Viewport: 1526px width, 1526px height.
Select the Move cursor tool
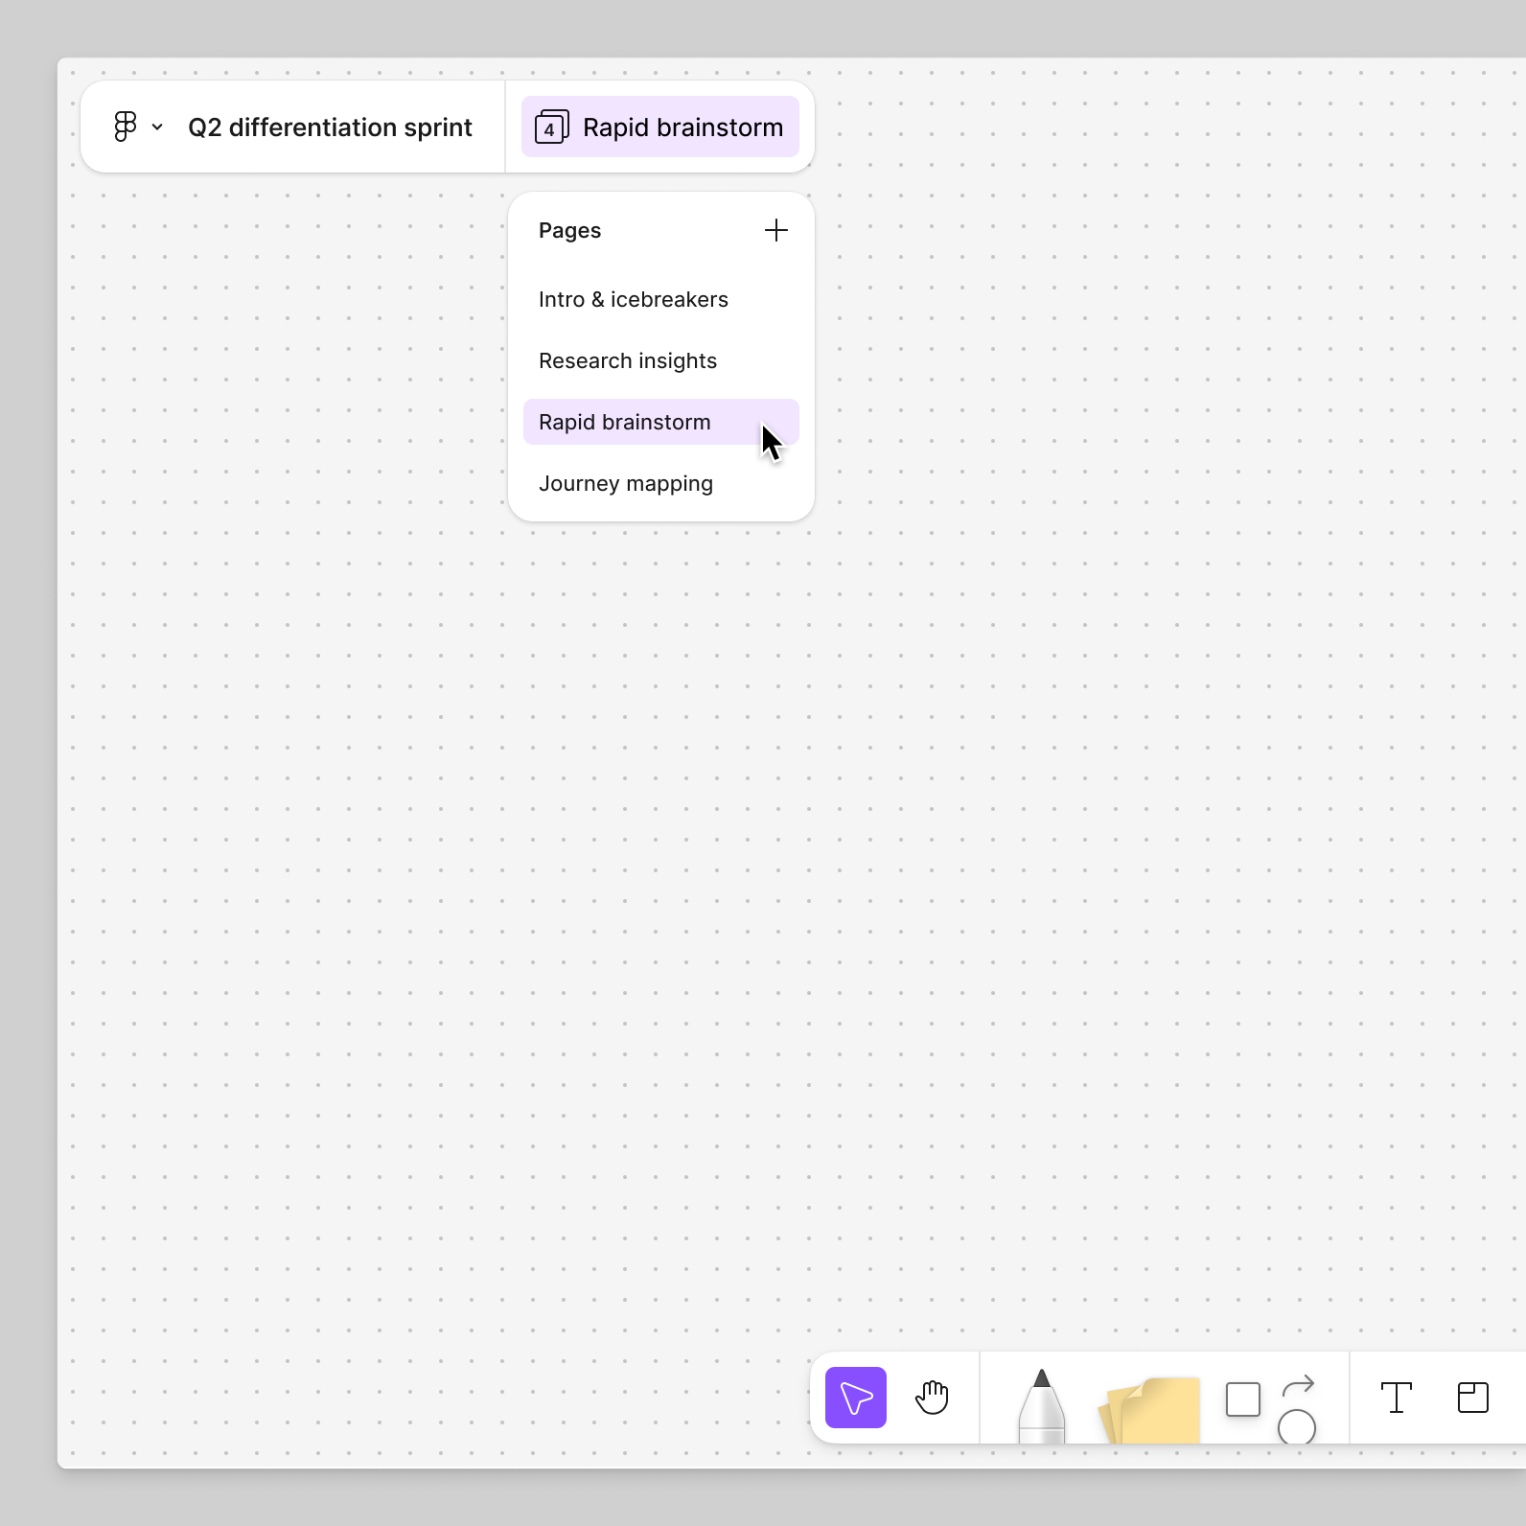tap(856, 1398)
